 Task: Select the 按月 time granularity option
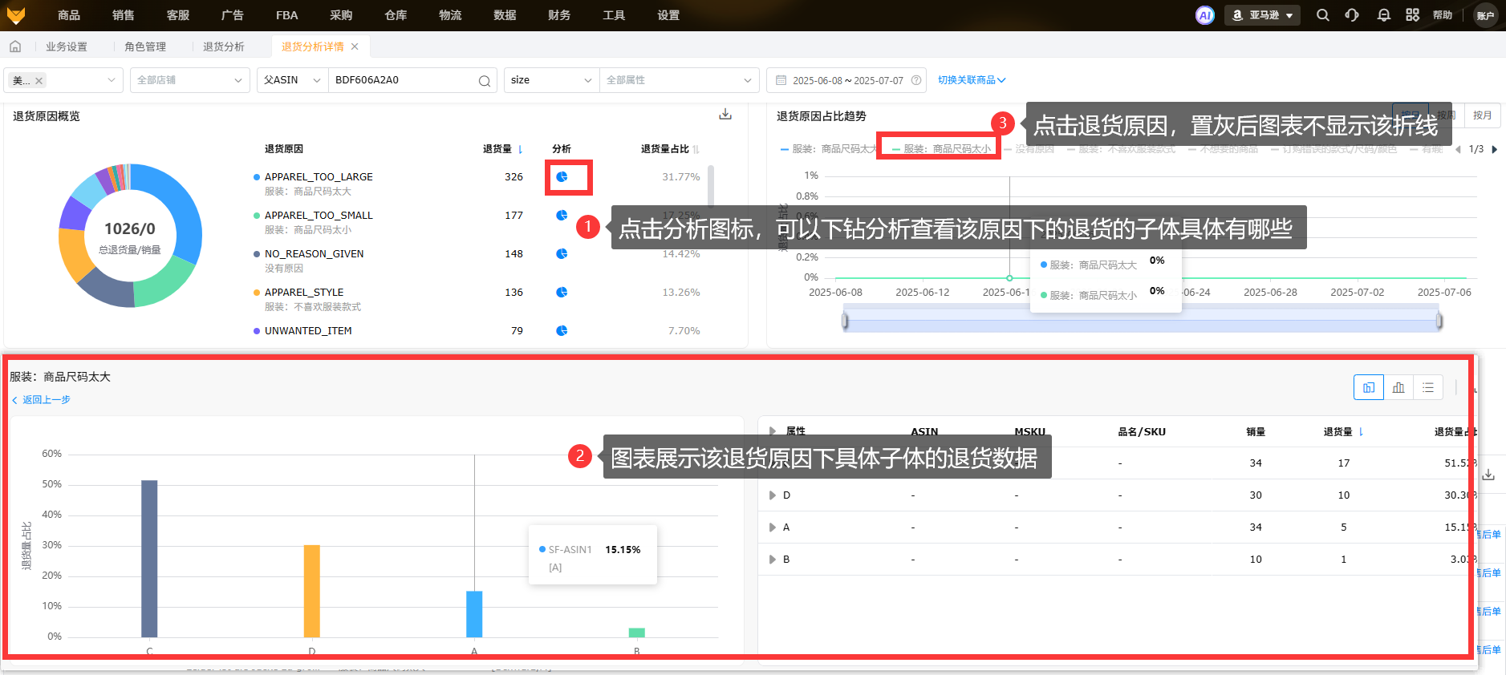pos(1482,115)
